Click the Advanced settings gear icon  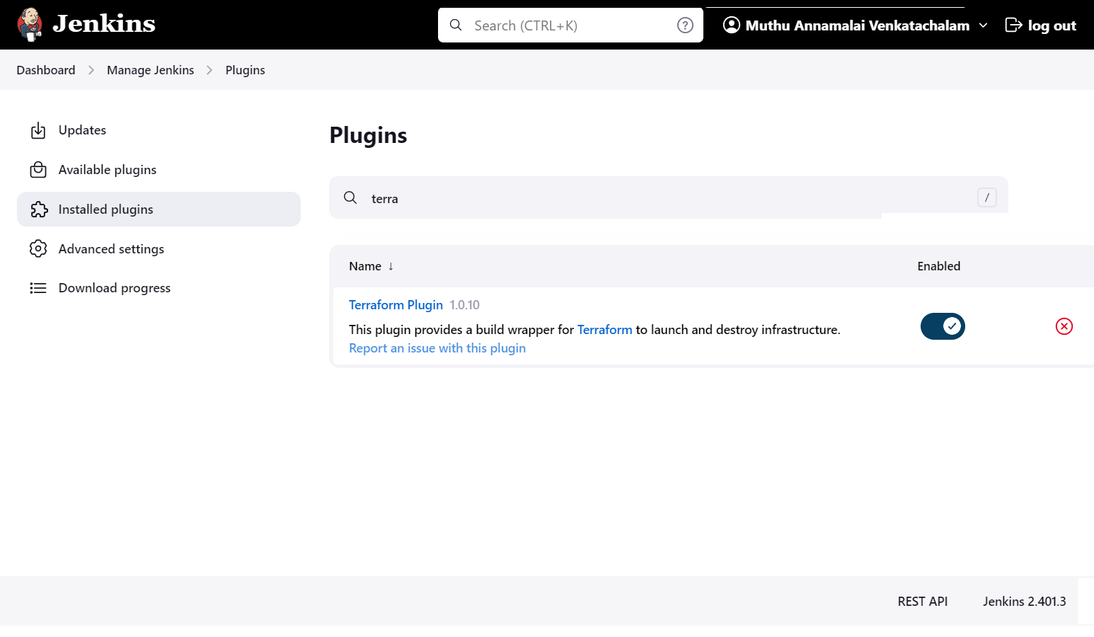coord(38,249)
